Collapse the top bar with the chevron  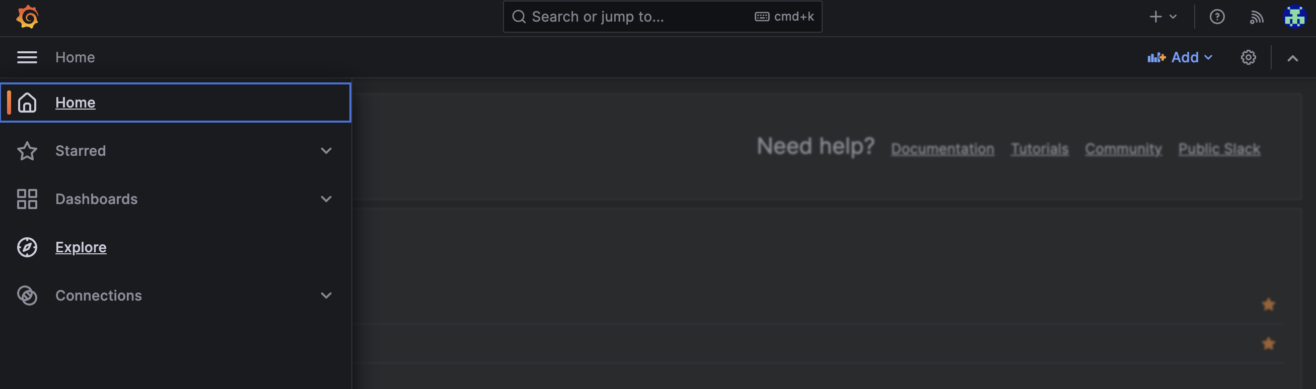[x=1292, y=58]
